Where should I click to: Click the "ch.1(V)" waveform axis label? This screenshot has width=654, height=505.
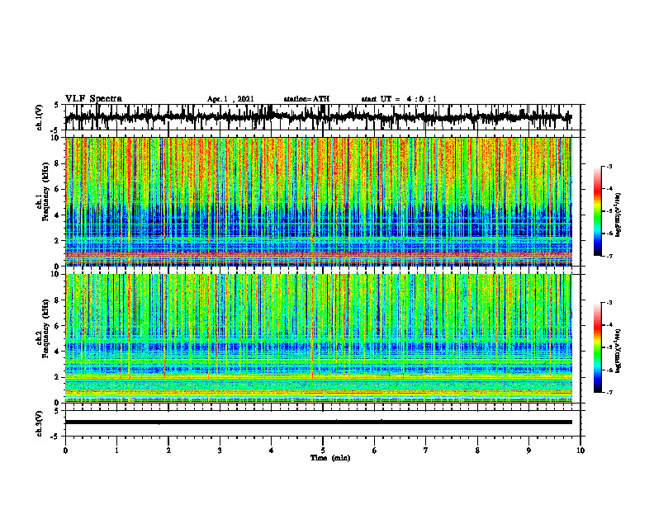point(39,117)
